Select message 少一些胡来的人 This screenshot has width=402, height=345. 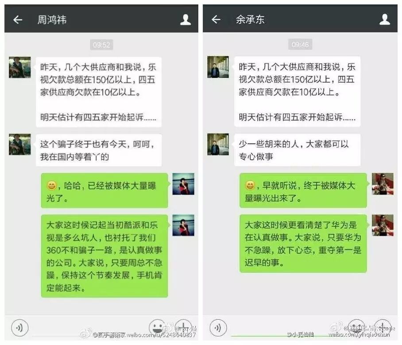pyautogui.click(x=298, y=150)
